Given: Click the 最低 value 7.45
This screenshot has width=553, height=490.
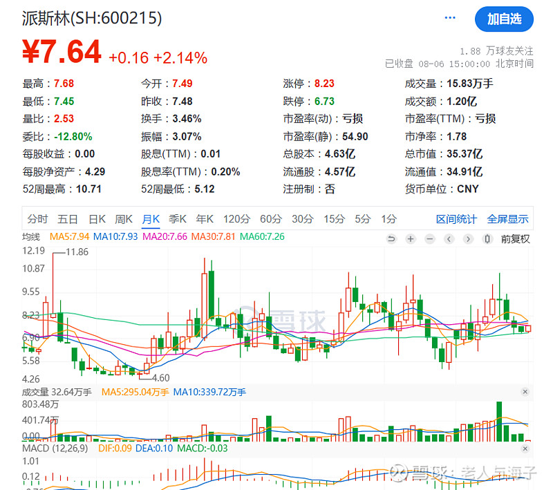Looking at the screenshot, I should click(64, 102).
